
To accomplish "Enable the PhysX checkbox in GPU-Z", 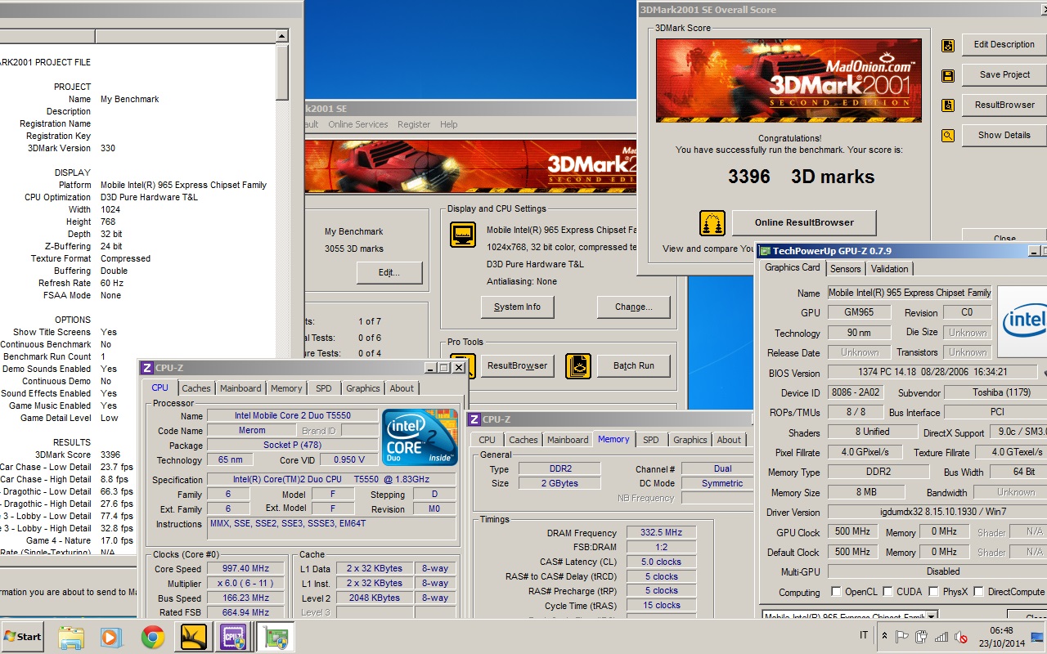I will pyautogui.click(x=933, y=592).
